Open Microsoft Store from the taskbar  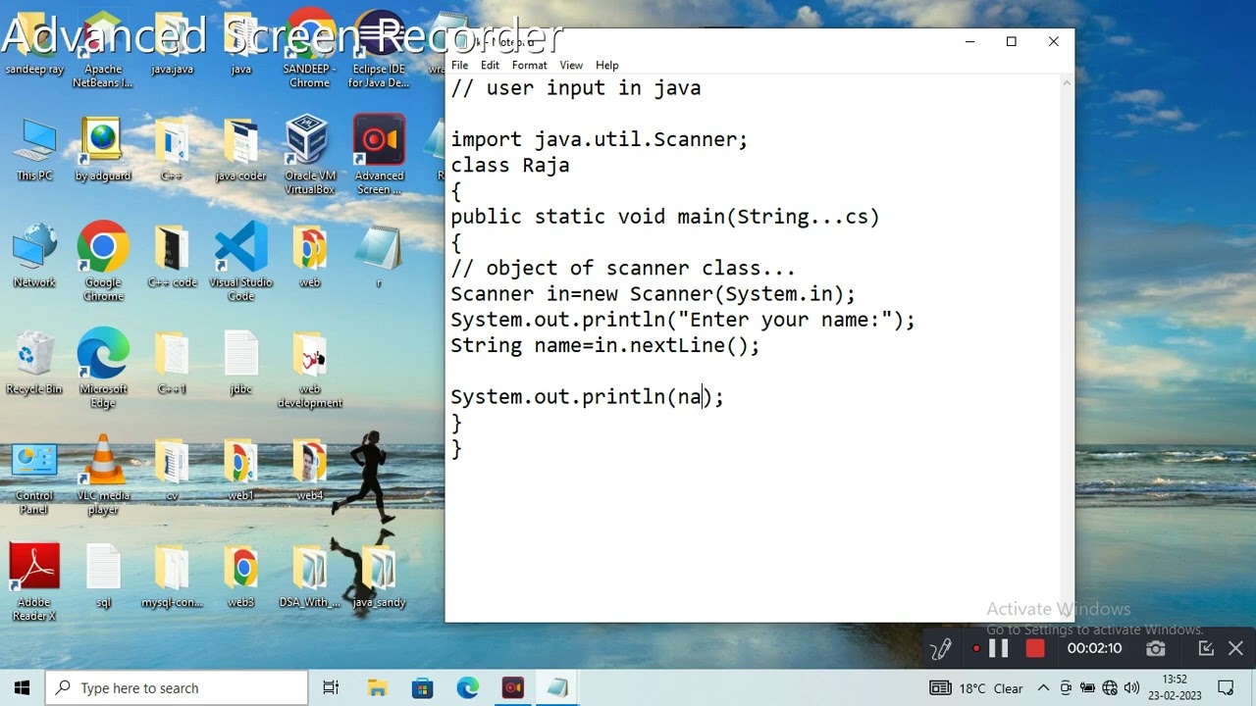coord(422,687)
